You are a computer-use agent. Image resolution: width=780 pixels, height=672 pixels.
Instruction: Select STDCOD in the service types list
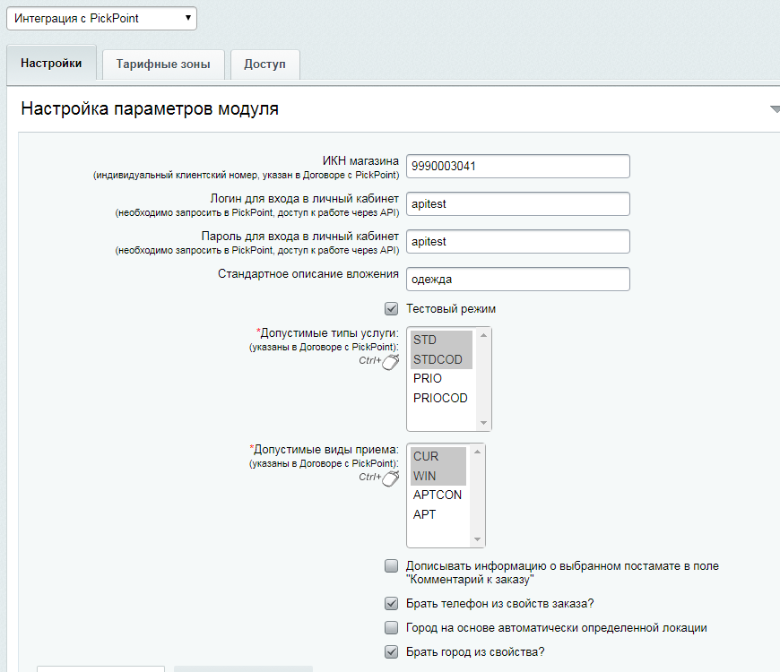point(441,359)
